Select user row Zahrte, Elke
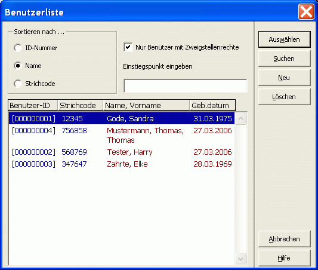Image resolution: width=318 pixels, height=270 pixels. pyautogui.click(x=122, y=164)
